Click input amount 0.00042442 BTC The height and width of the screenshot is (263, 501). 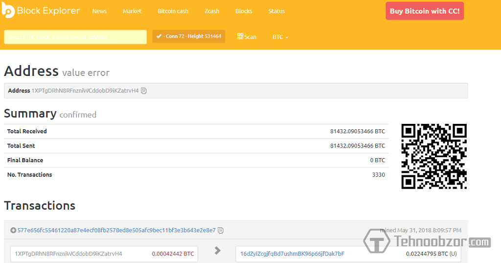tap(173, 254)
